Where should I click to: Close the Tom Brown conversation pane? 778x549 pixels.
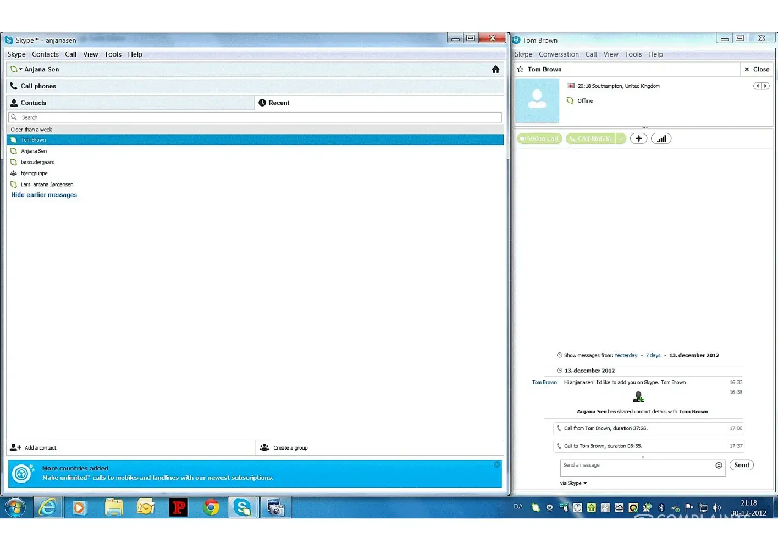[757, 69]
